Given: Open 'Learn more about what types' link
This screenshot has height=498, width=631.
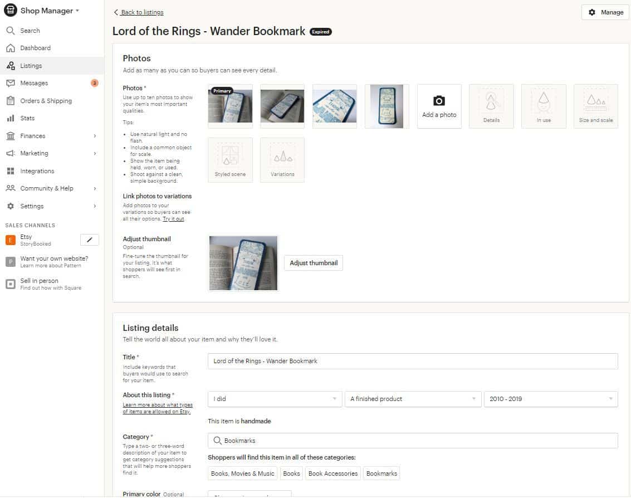Looking at the screenshot, I should click(158, 408).
